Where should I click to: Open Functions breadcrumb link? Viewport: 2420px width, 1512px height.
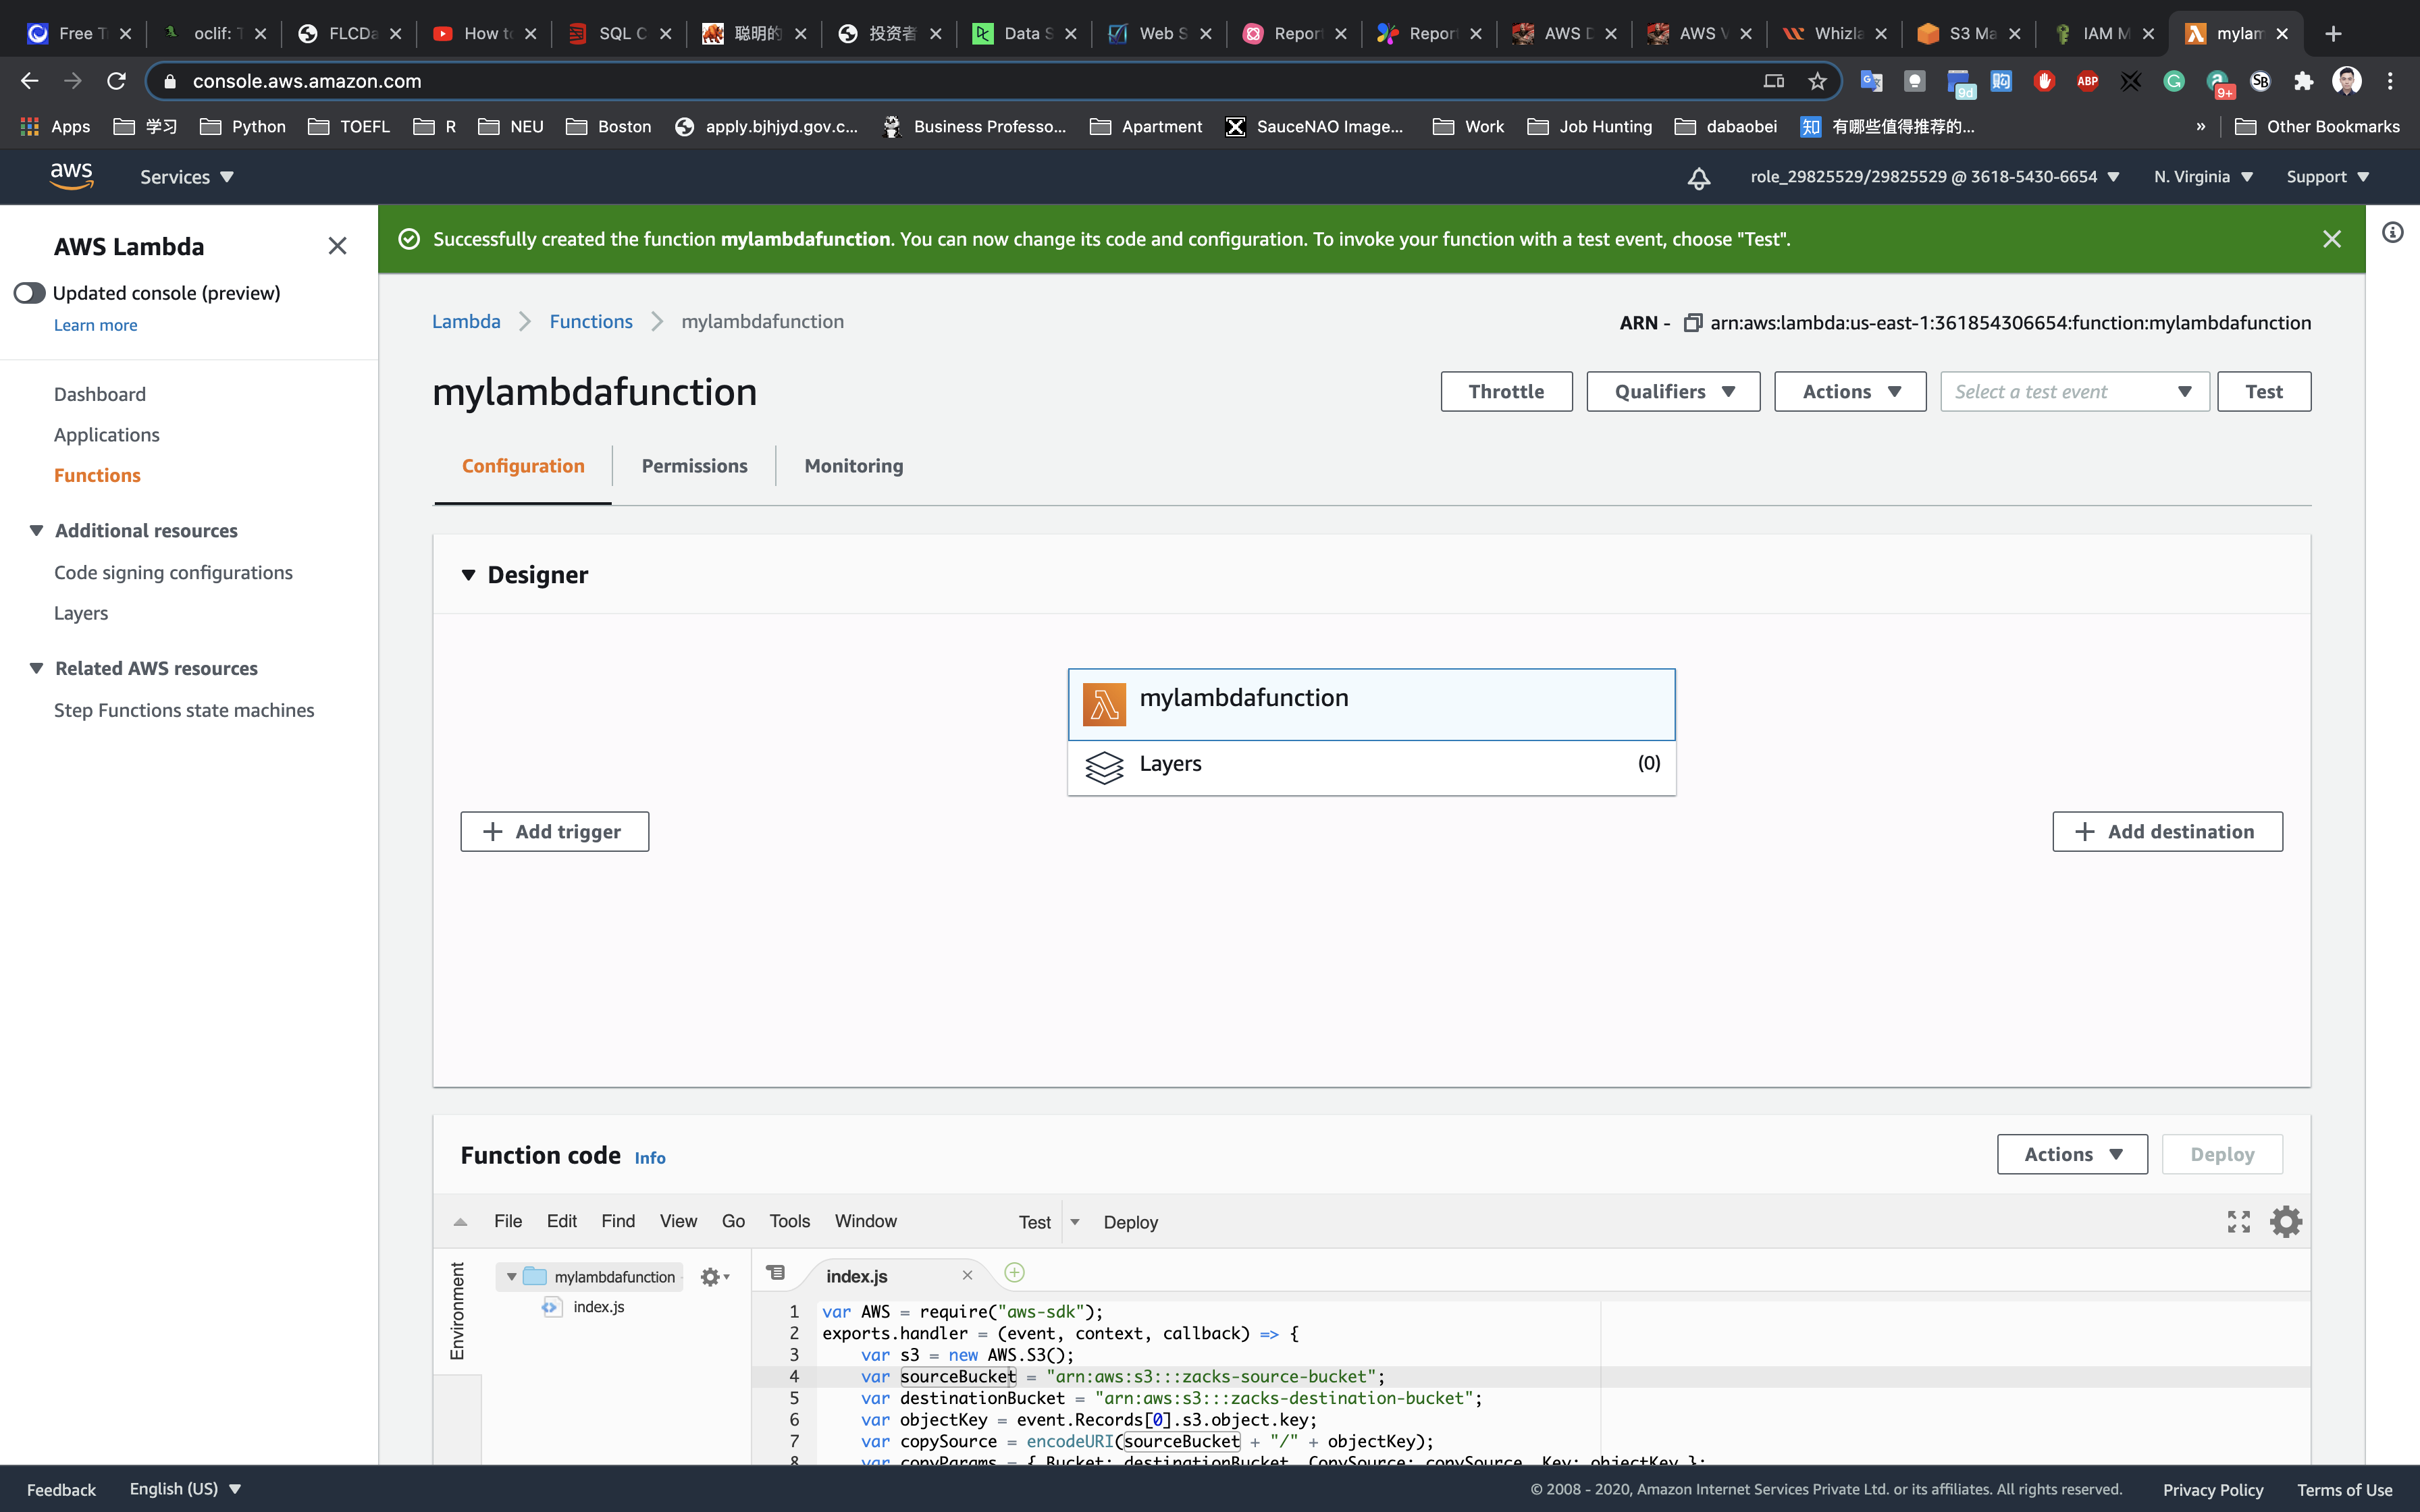(x=590, y=322)
